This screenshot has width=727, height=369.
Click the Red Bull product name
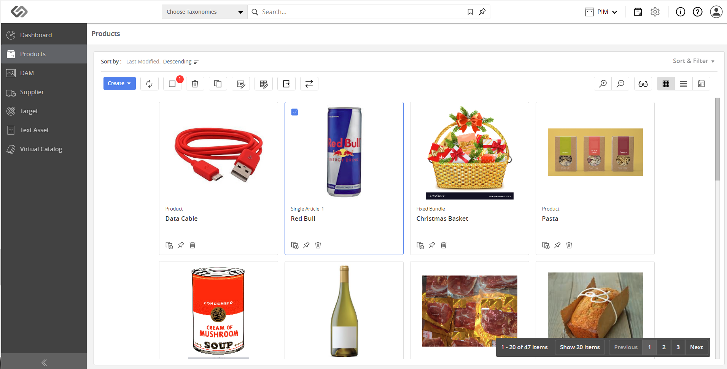pyautogui.click(x=303, y=219)
